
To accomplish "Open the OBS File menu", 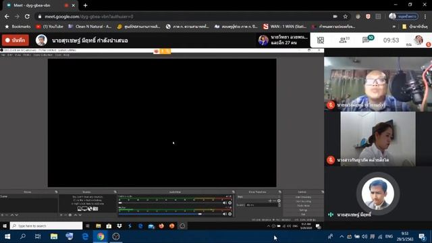I will (x=3, y=55).
